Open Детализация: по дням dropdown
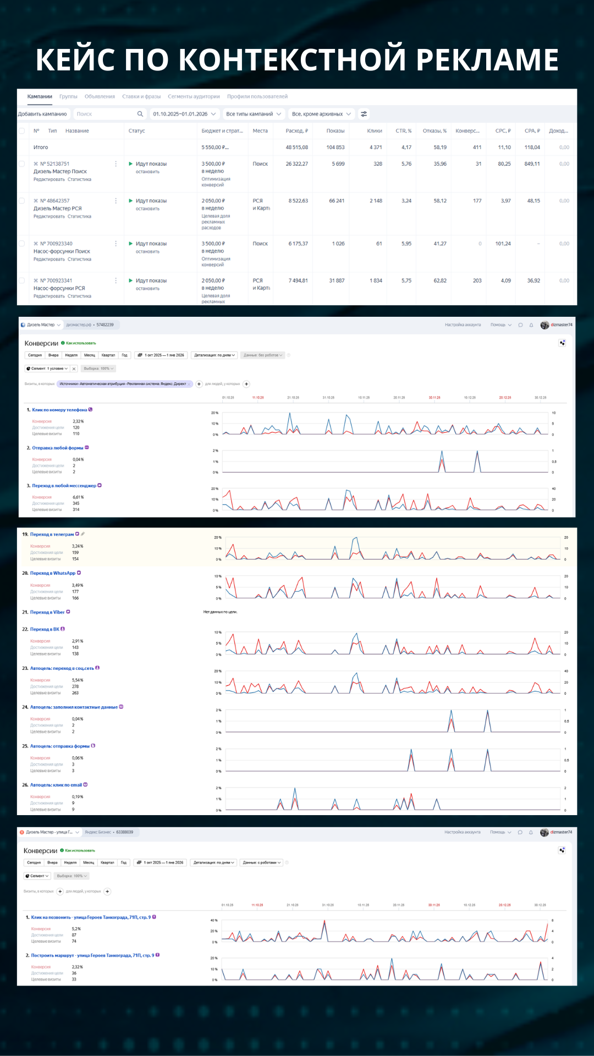The image size is (594, 1056). [x=214, y=355]
